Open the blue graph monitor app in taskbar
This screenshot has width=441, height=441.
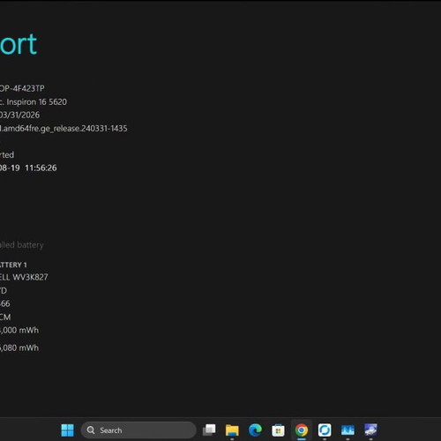[348, 430]
